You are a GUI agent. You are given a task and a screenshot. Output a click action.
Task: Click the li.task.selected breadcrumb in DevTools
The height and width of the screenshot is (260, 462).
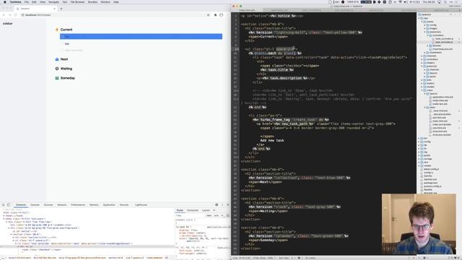(154, 258)
